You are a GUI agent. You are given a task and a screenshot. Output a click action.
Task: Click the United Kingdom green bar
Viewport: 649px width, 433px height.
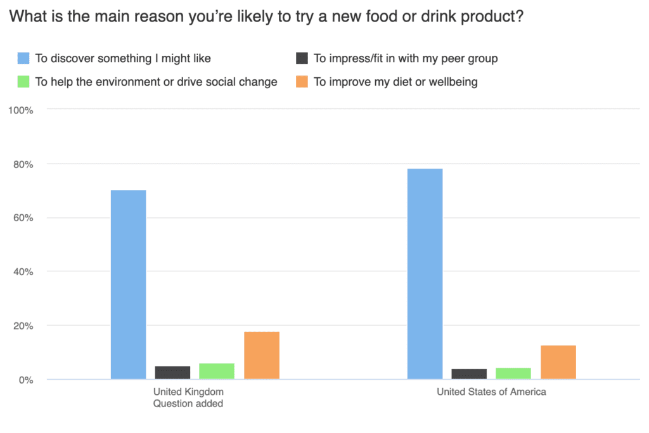[x=217, y=372]
